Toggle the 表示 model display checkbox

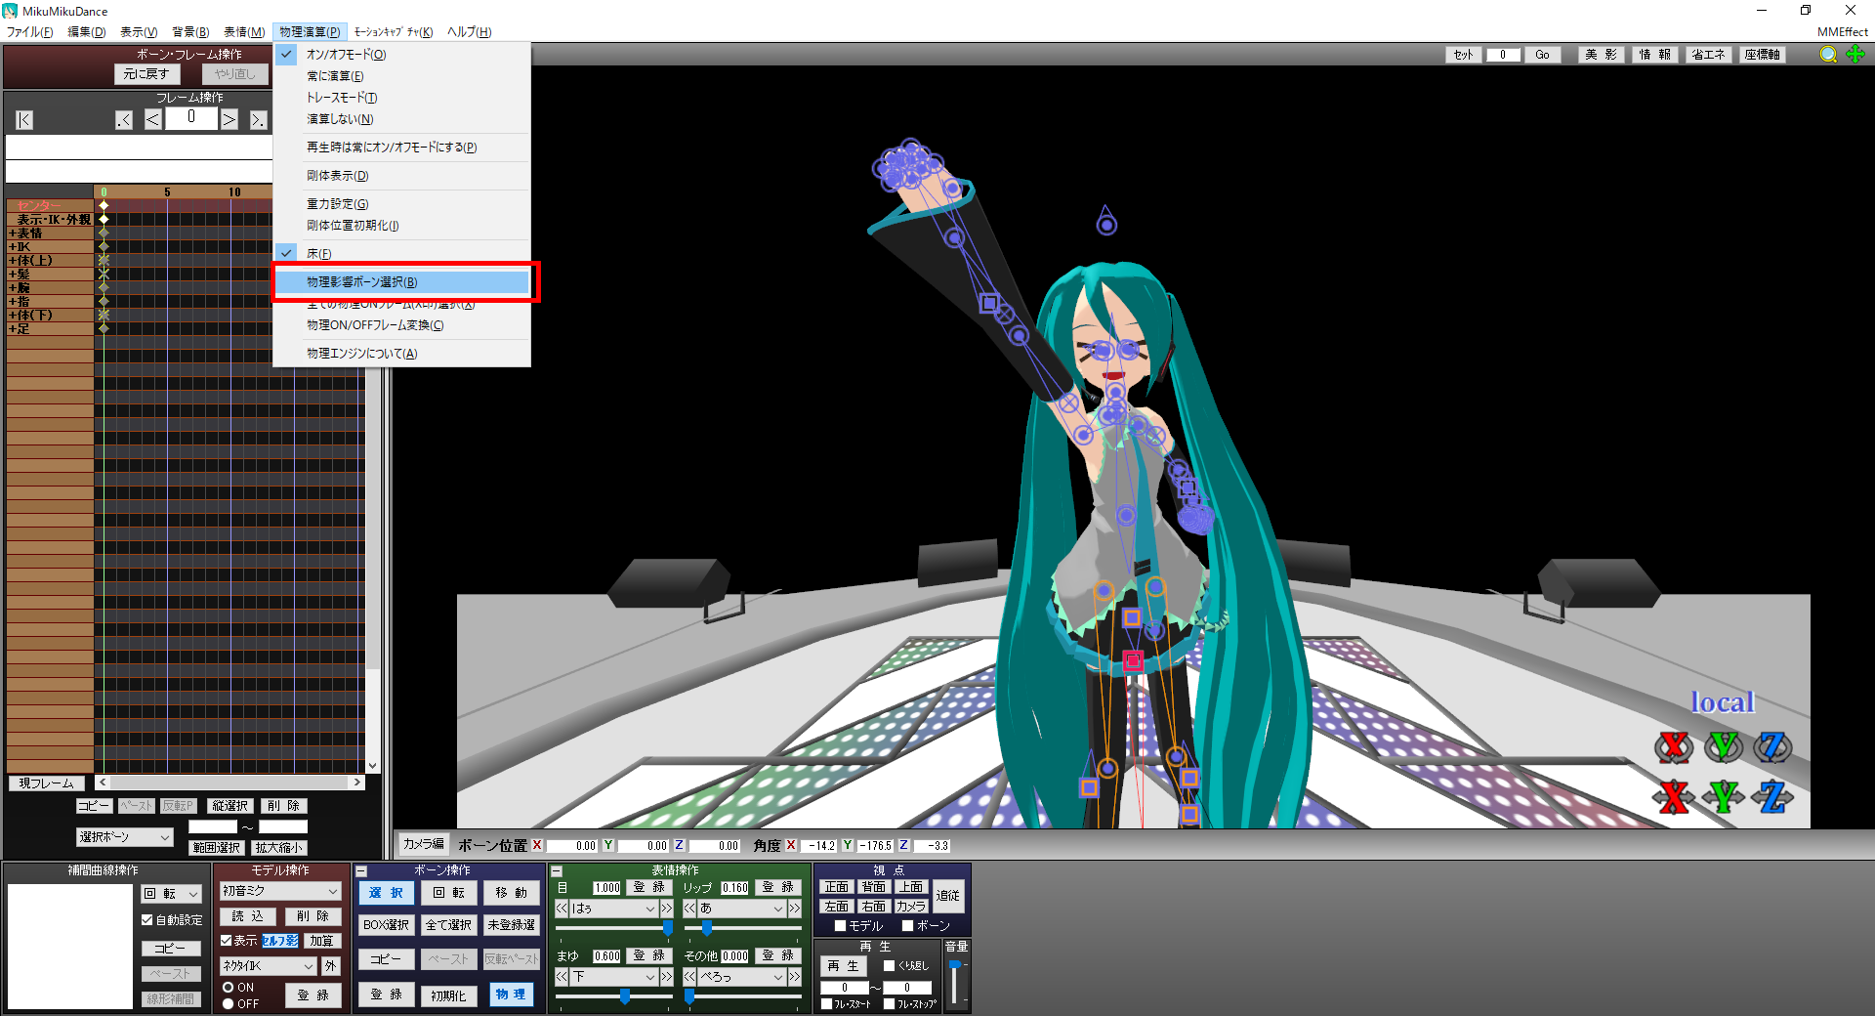pyautogui.click(x=227, y=941)
